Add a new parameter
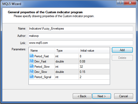The image size is (138, 104). [x=122, y=50]
